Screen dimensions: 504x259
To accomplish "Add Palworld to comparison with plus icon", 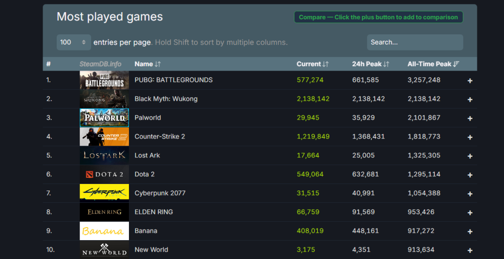I will click(x=470, y=119).
